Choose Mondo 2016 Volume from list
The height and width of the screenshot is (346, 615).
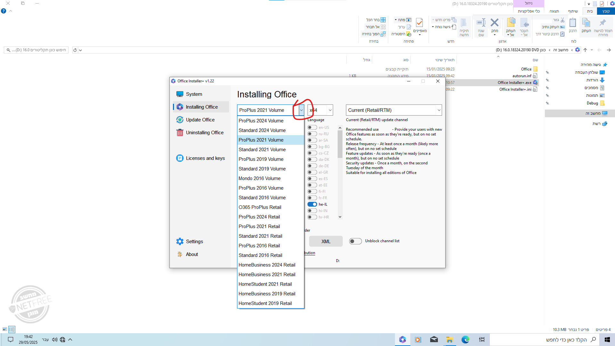[x=270, y=178]
